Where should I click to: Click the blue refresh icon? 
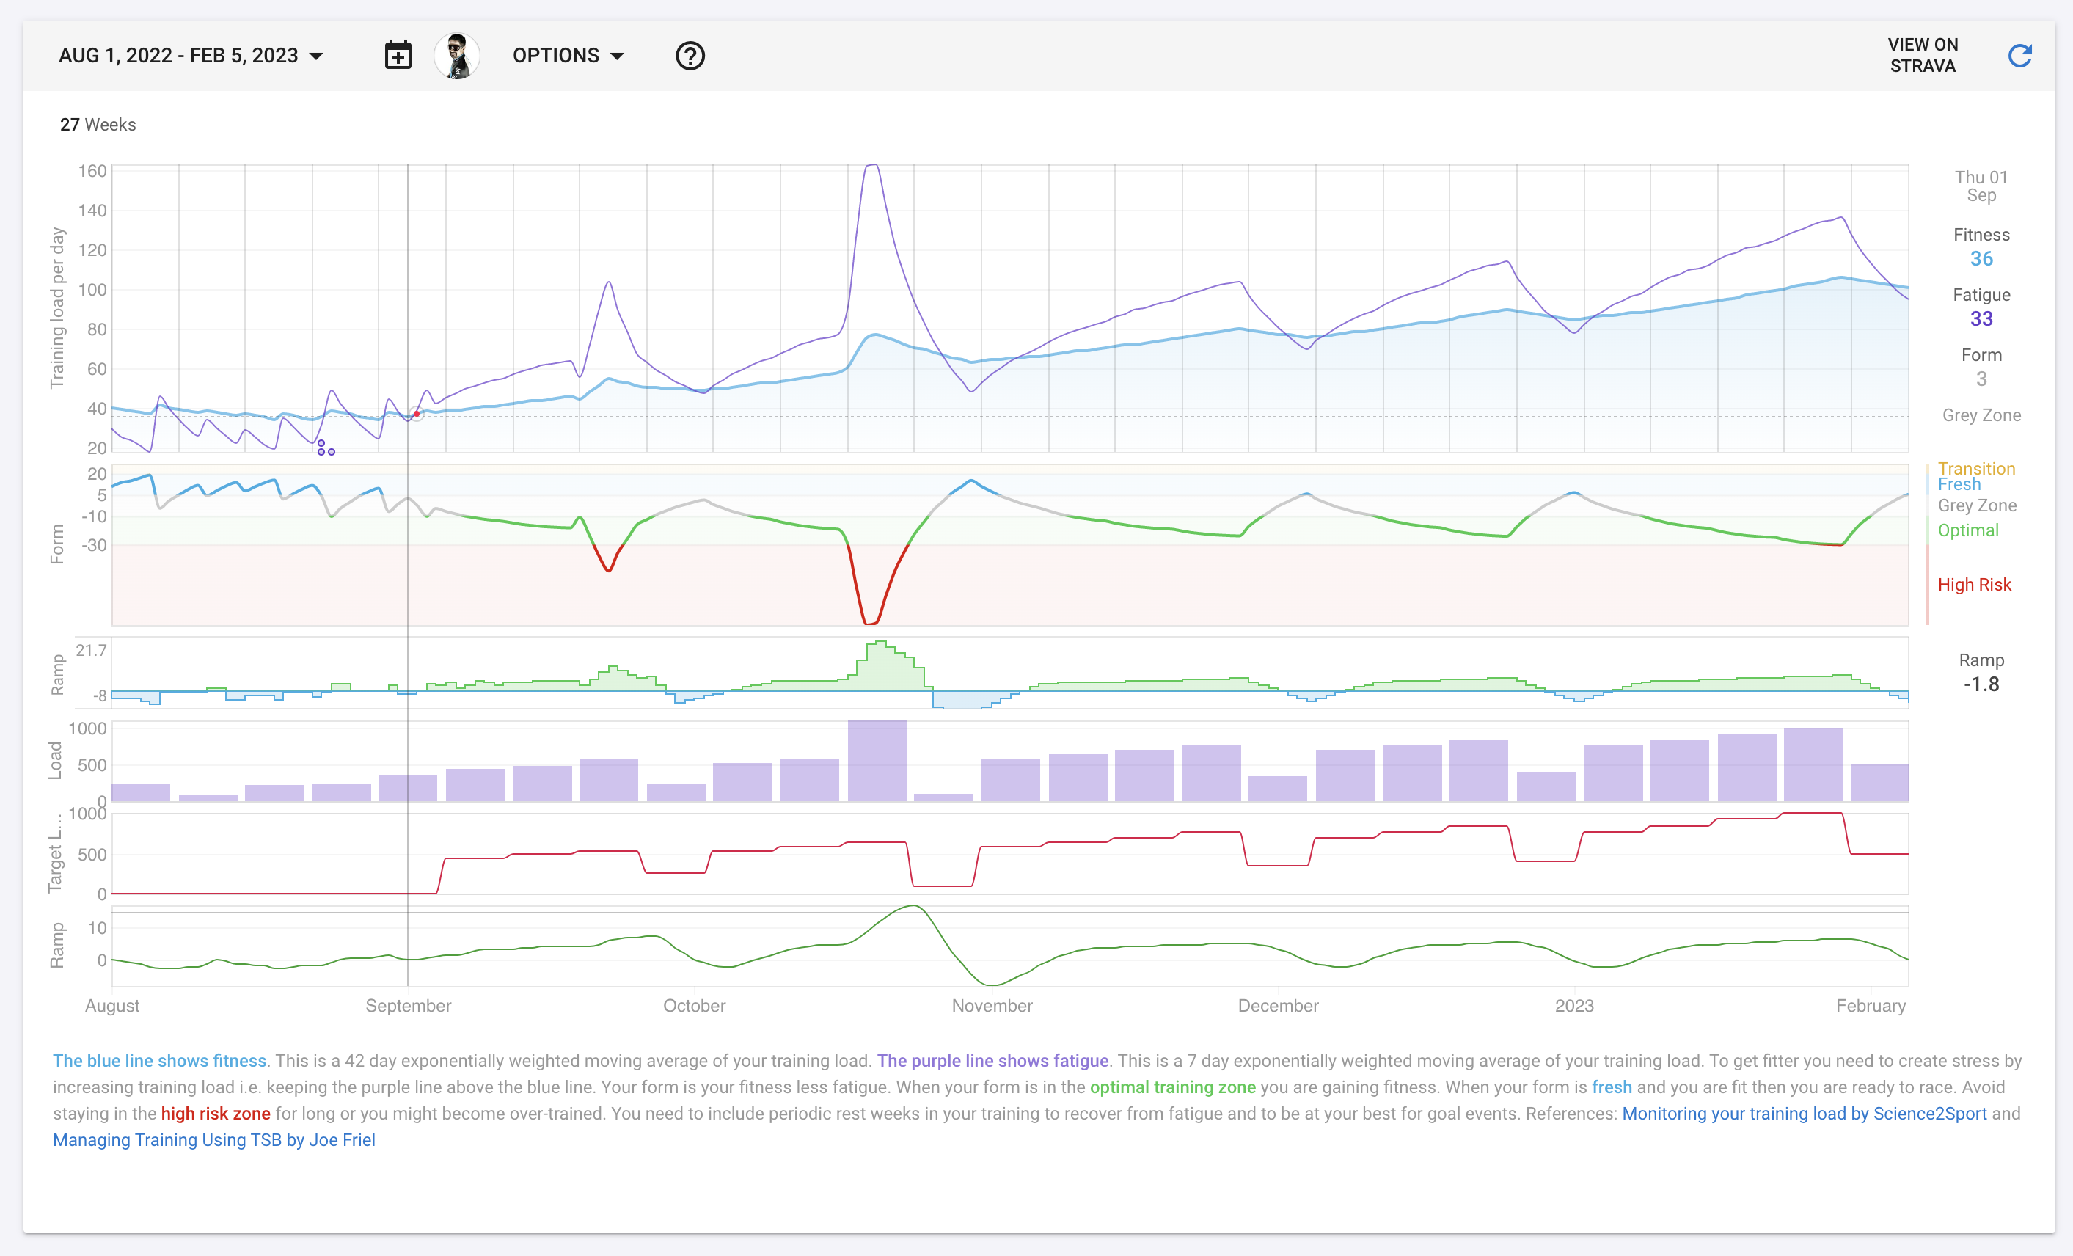click(x=2020, y=56)
